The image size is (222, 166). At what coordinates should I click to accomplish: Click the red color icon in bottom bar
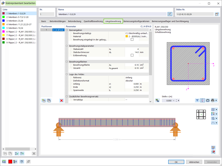point(10,162)
